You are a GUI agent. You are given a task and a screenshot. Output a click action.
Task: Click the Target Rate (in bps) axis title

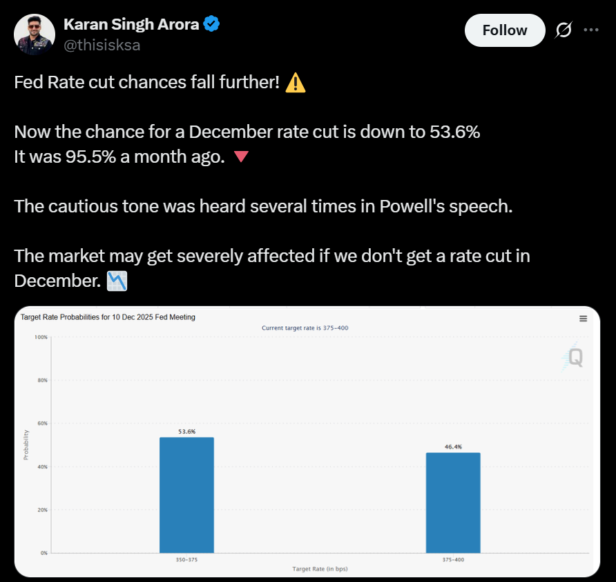coord(320,568)
